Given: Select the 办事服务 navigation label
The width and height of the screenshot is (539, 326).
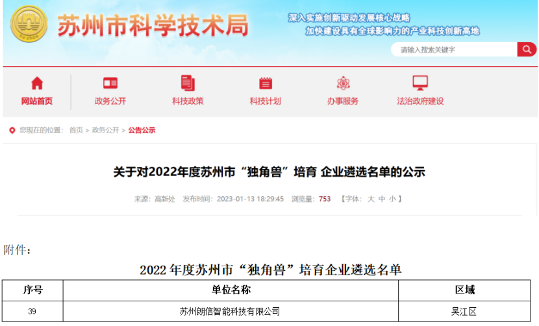Looking at the screenshot, I should (x=343, y=101).
